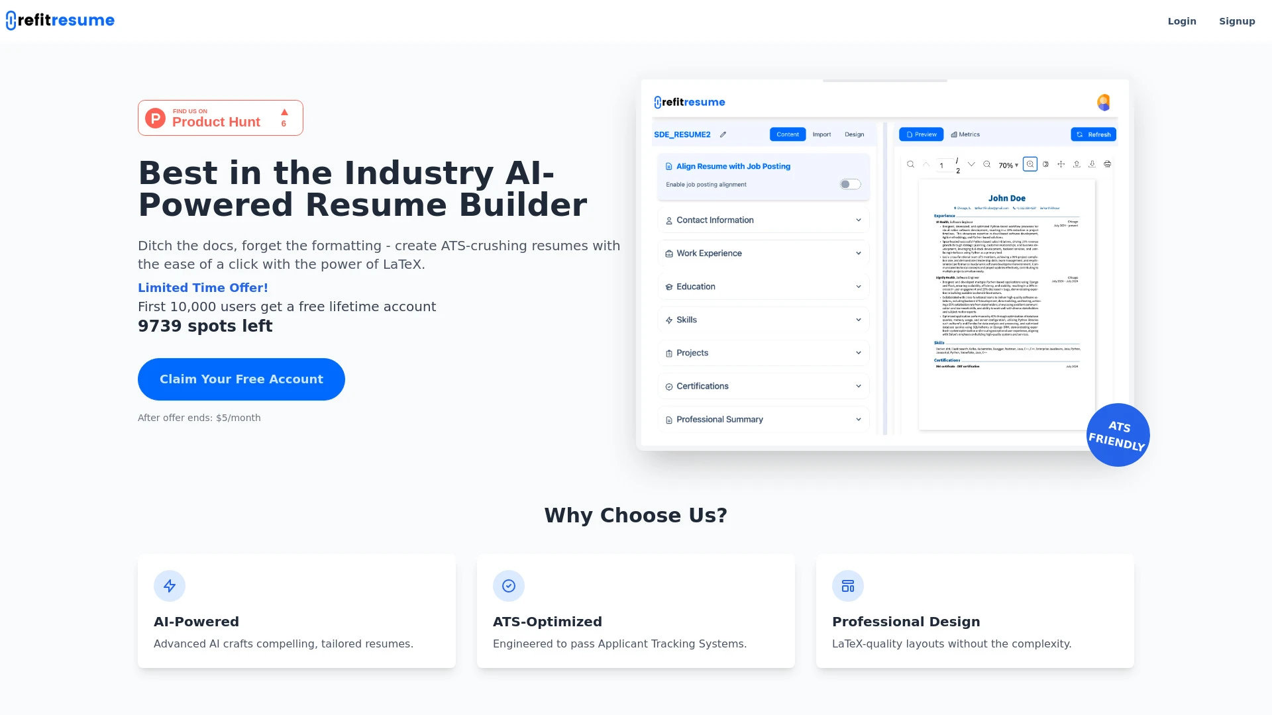
Task: Click the AI-Powered lightning bolt icon
Action: tap(170, 585)
